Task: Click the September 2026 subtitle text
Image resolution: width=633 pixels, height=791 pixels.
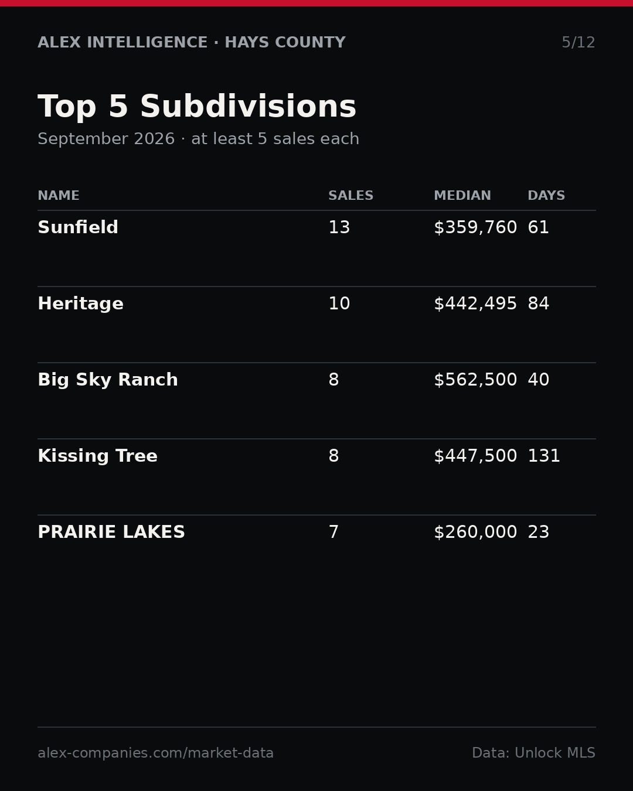Action: tap(106, 139)
